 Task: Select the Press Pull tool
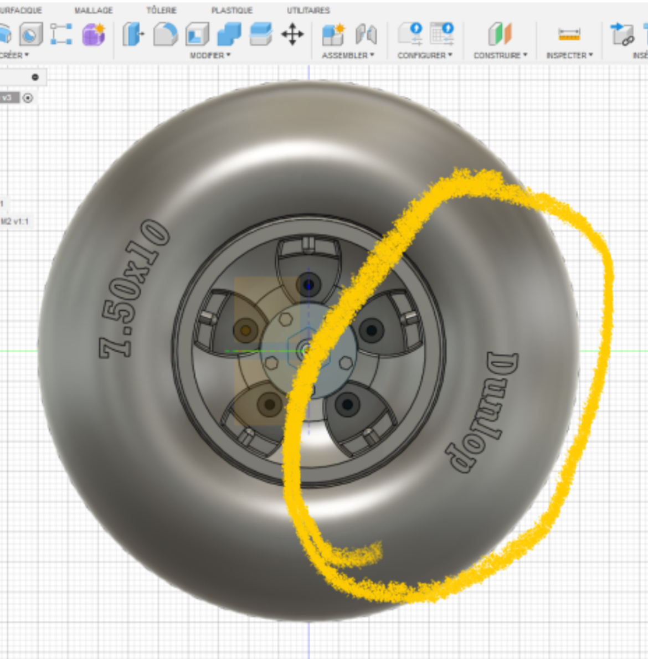pos(133,34)
